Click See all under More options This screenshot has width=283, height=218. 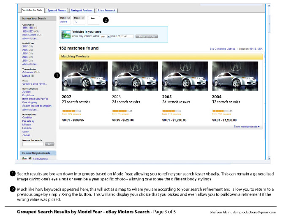pyautogui.click(x=27, y=135)
